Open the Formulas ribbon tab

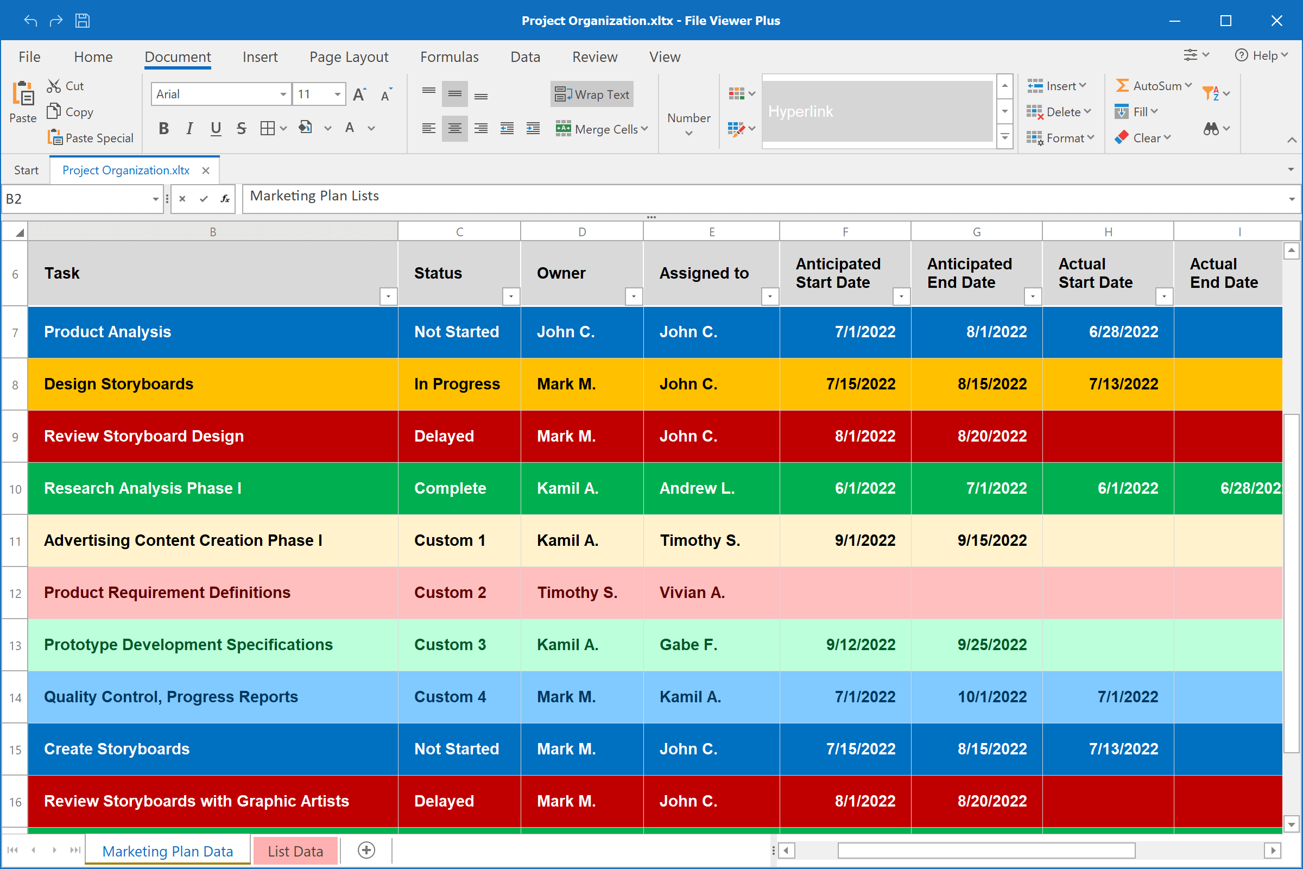pyautogui.click(x=449, y=57)
